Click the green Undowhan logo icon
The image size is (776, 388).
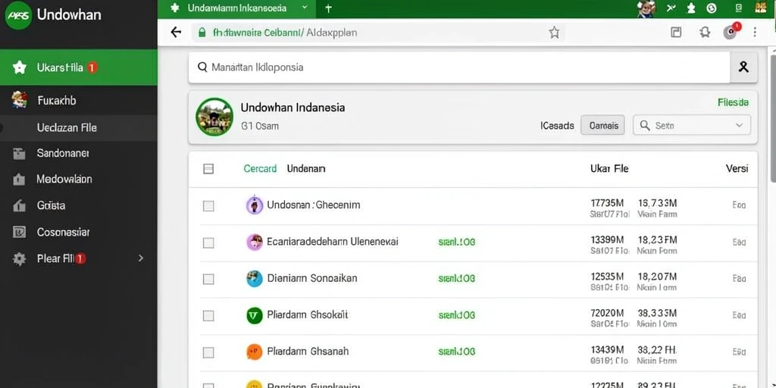click(x=19, y=15)
